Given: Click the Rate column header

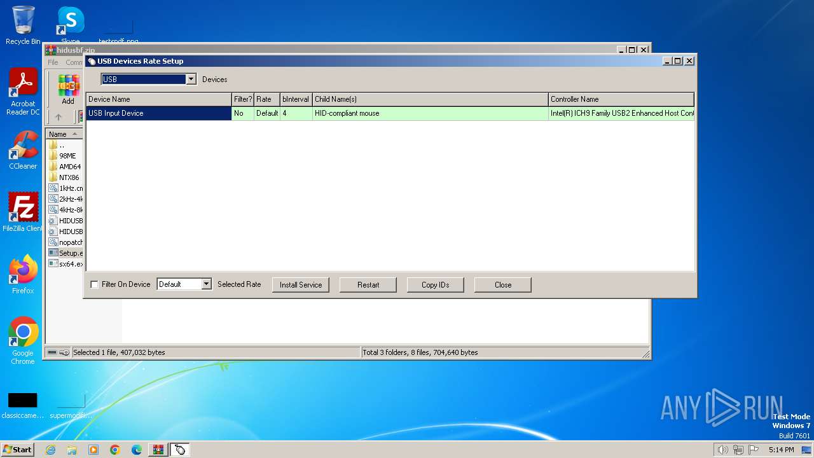Looking at the screenshot, I should click(267, 99).
